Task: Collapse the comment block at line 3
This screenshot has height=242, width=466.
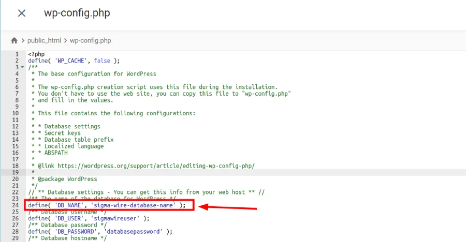Action: (x=22, y=67)
